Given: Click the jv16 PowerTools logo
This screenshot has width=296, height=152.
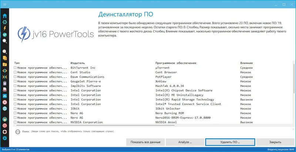Looking at the screenshot, I should click(56, 34).
